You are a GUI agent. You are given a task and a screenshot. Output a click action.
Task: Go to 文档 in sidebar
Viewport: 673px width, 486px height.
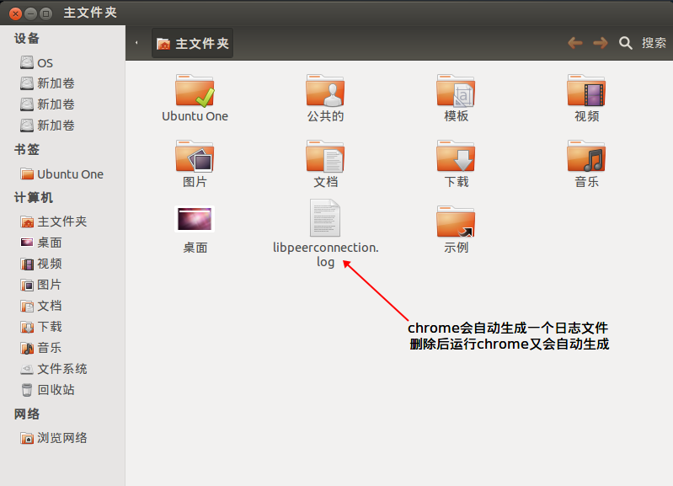41,306
